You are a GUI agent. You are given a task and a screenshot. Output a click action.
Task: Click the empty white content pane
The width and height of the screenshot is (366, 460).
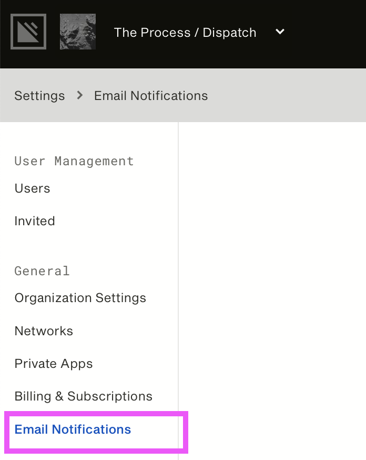click(272, 291)
